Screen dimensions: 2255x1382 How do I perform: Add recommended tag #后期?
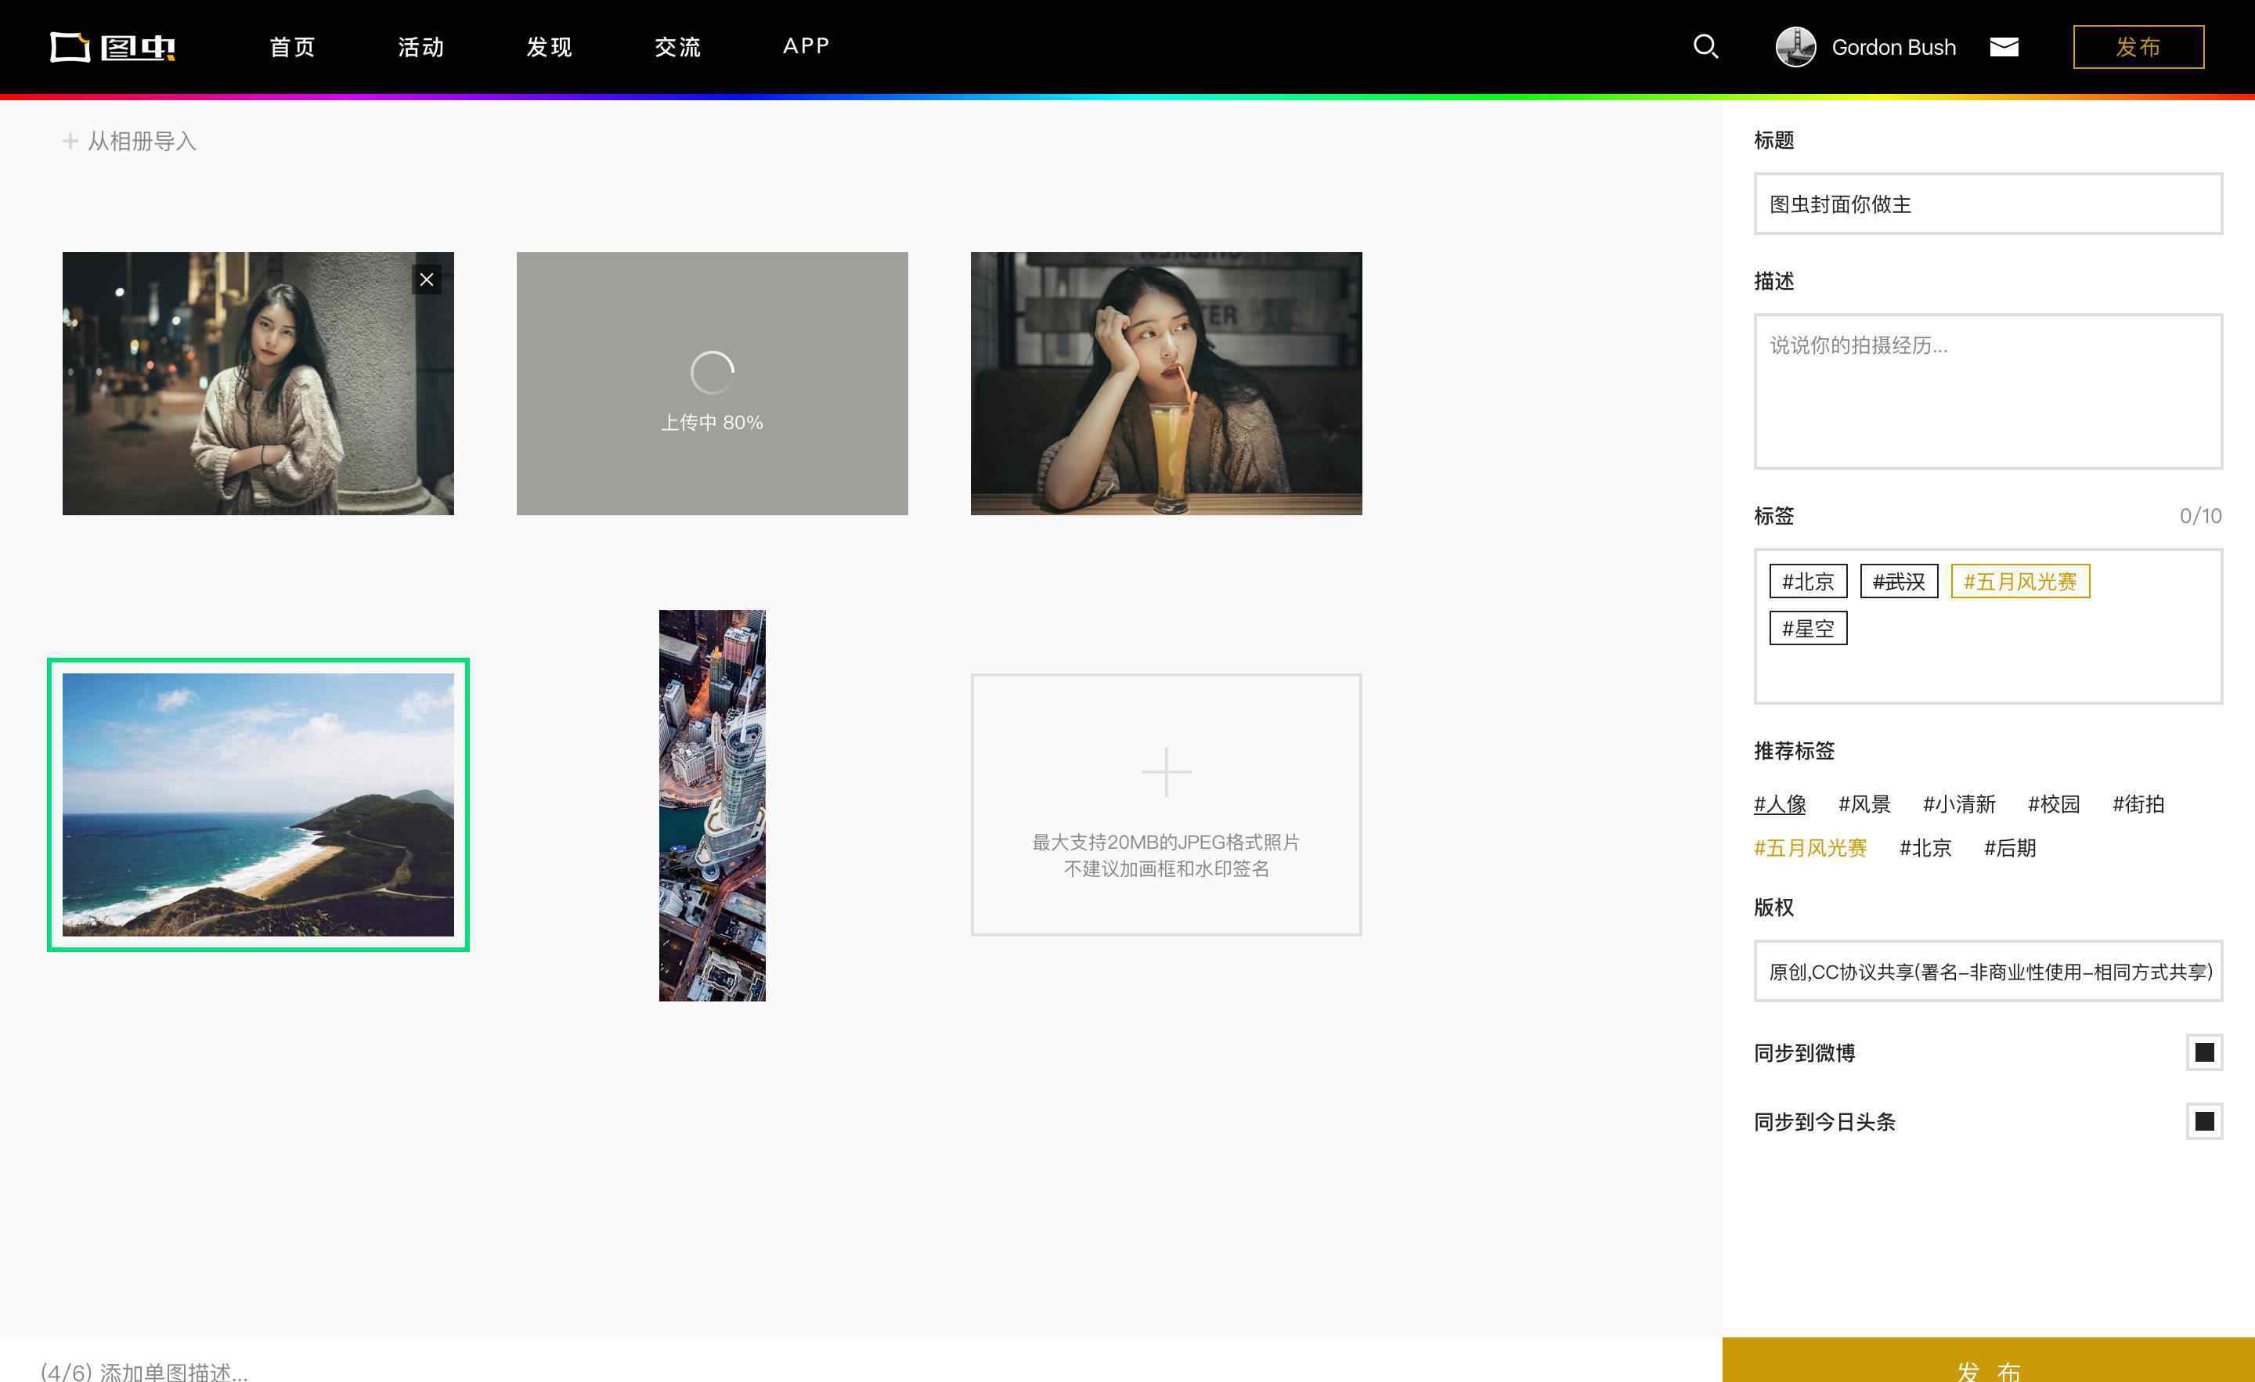click(x=2010, y=847)
